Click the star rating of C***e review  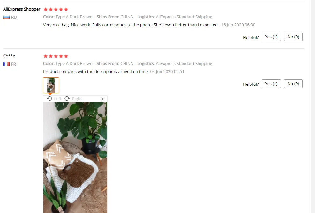56,56
